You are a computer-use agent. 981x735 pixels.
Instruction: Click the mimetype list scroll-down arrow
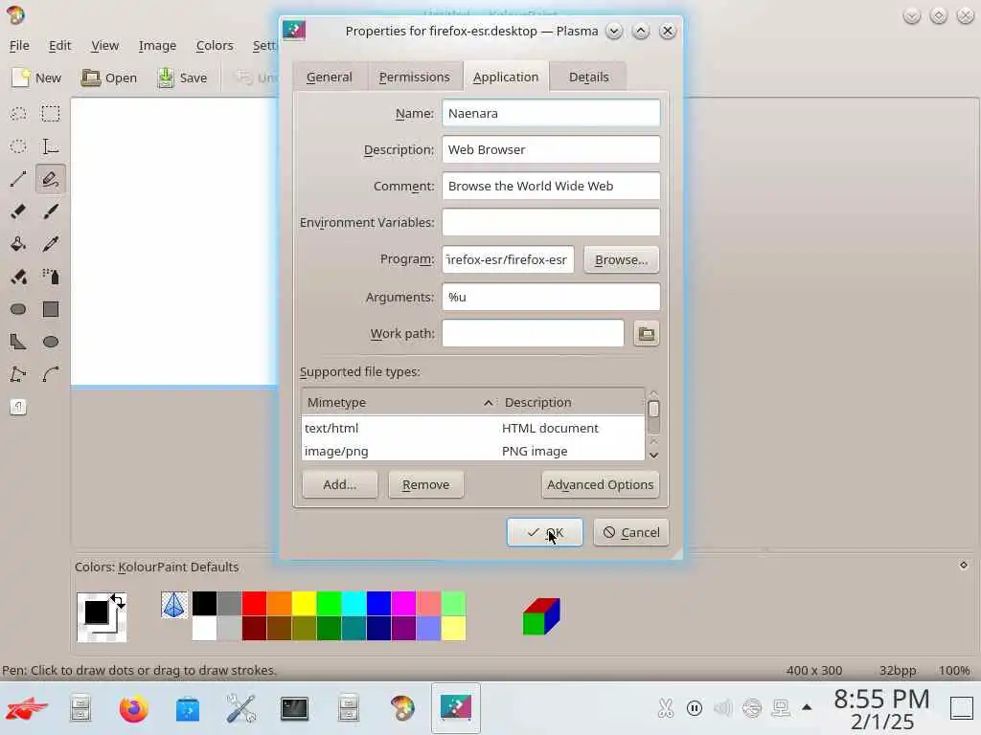pyautogui.click(x=653, y=456)
